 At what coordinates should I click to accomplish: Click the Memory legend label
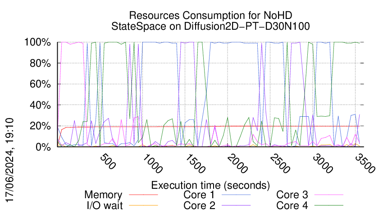coord(103,195)
